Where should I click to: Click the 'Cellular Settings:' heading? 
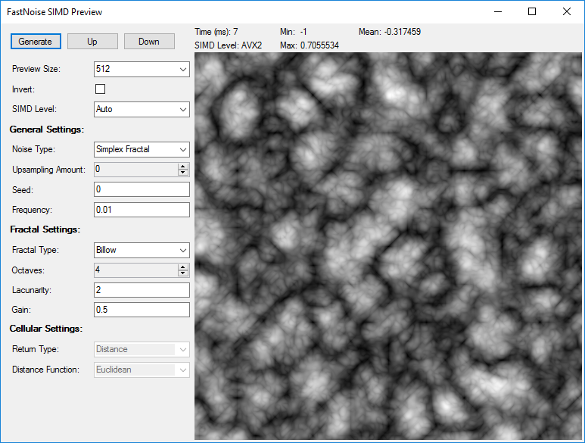[x=46, y=329]
